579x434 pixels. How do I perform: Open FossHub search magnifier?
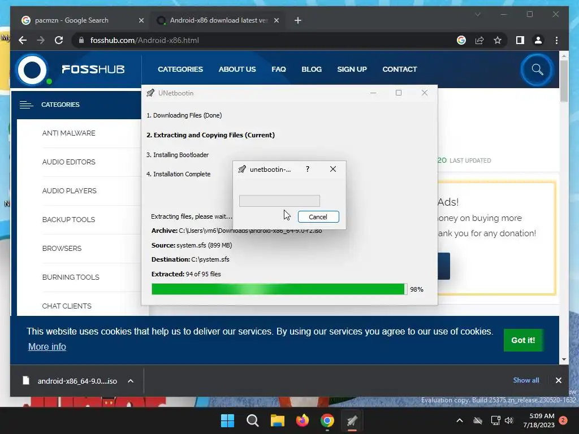click(x=537, y=70)
